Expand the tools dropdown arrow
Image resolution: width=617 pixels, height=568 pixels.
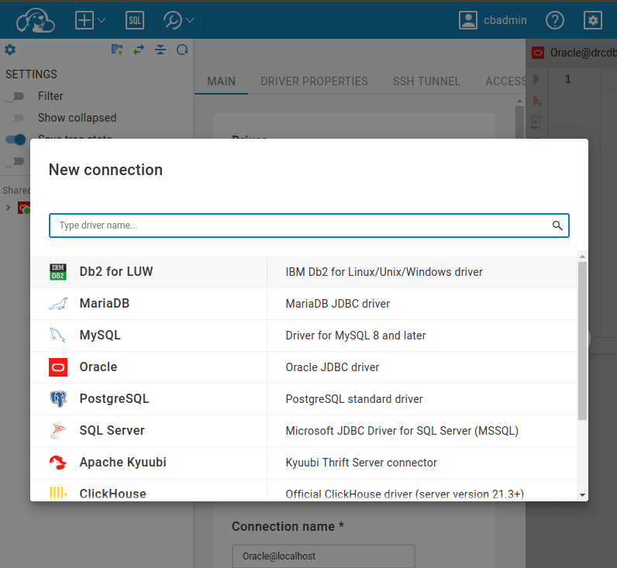click(x=190, y=20)
